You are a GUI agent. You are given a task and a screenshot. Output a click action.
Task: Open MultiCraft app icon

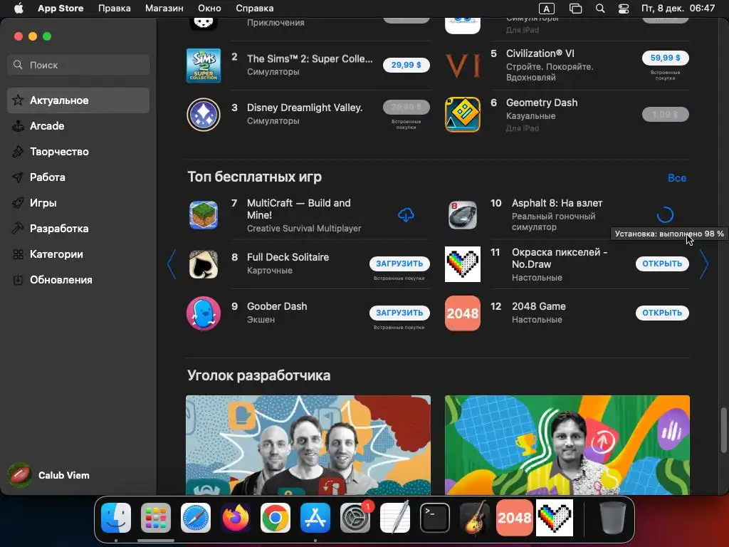204,215
